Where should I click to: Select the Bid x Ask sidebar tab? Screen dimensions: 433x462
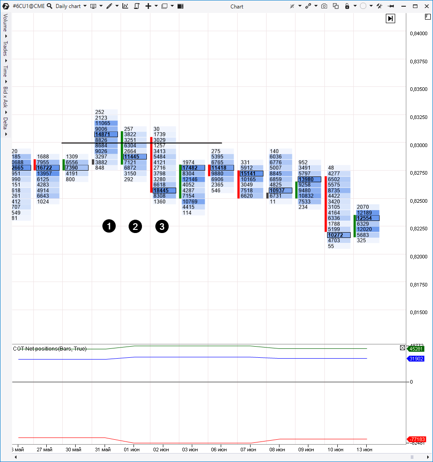point(5,98)
